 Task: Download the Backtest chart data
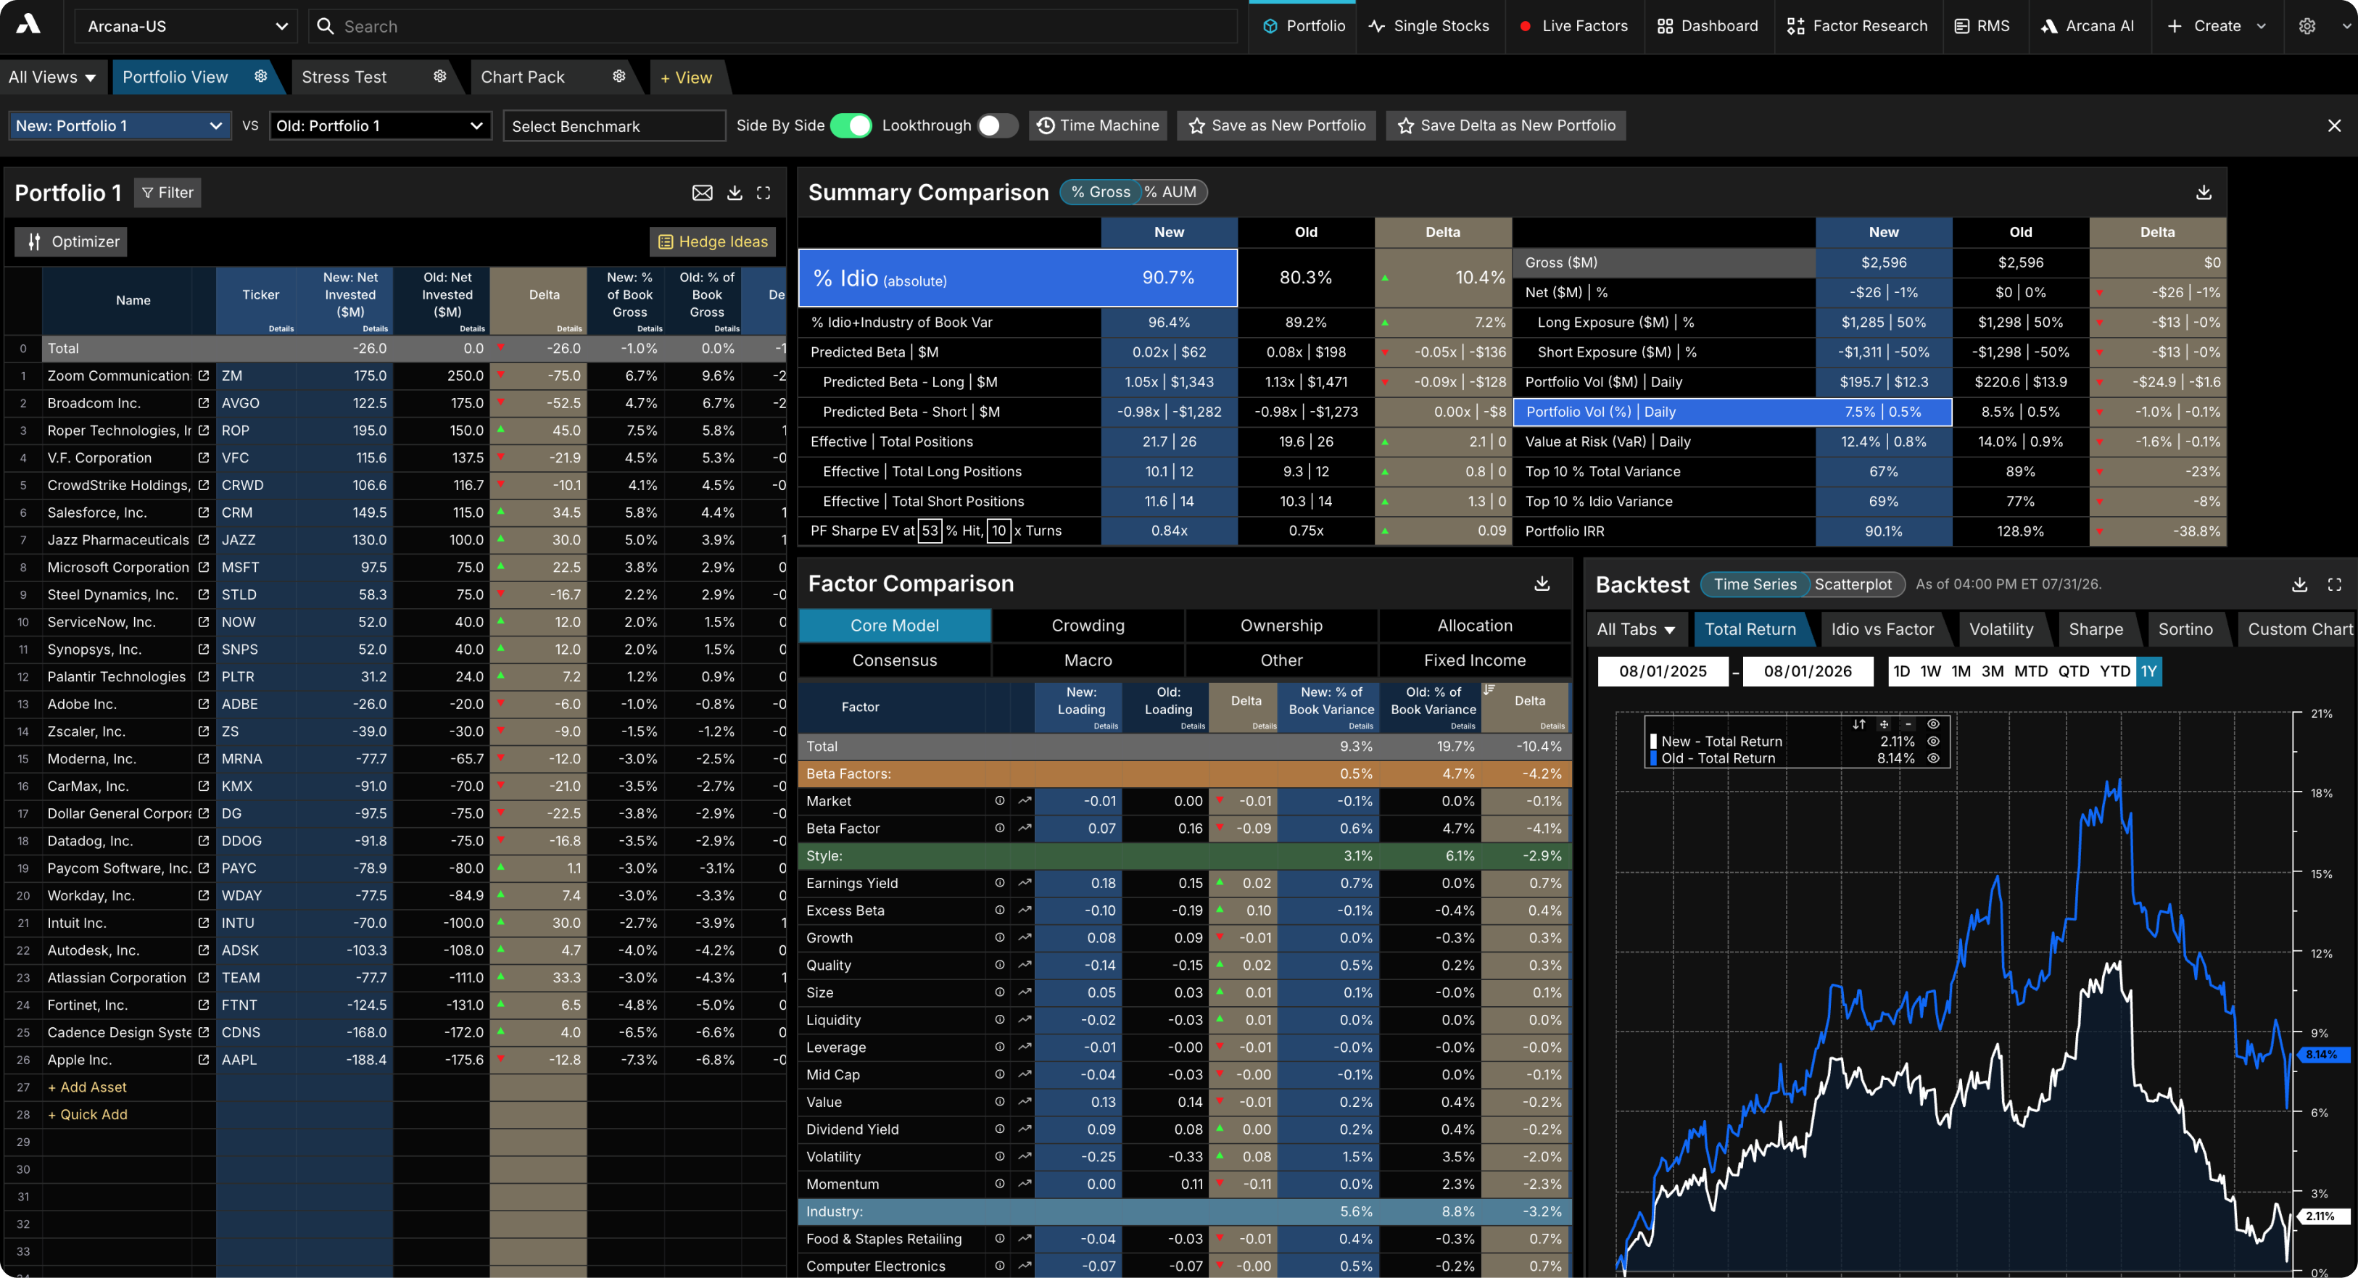click(2299, 584)
